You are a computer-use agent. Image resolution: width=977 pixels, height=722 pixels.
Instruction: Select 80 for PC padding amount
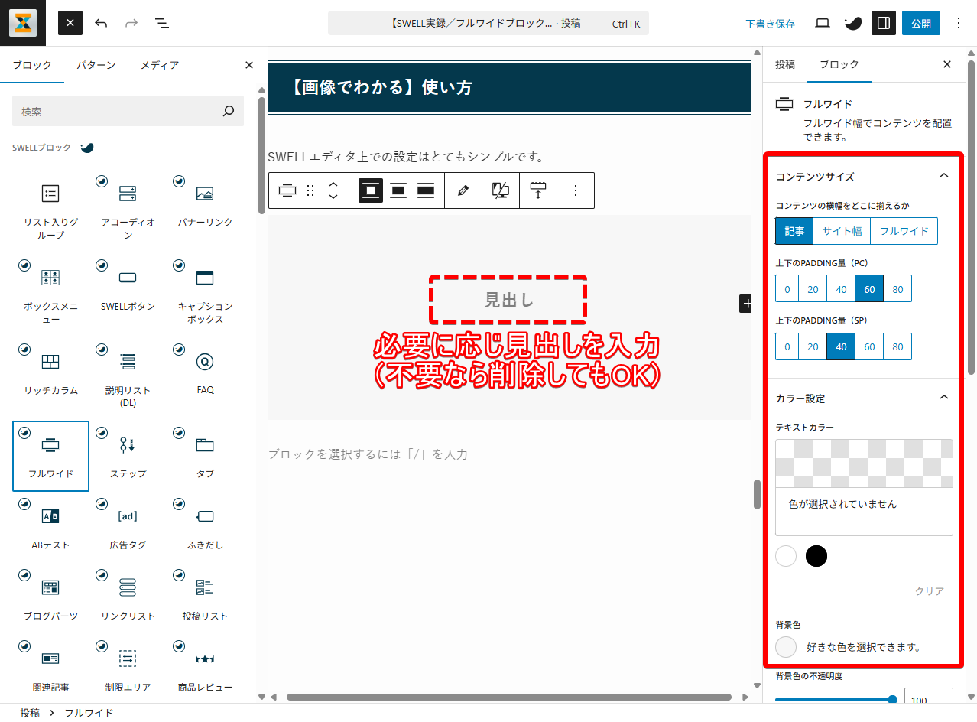click(x=897, y=289)
